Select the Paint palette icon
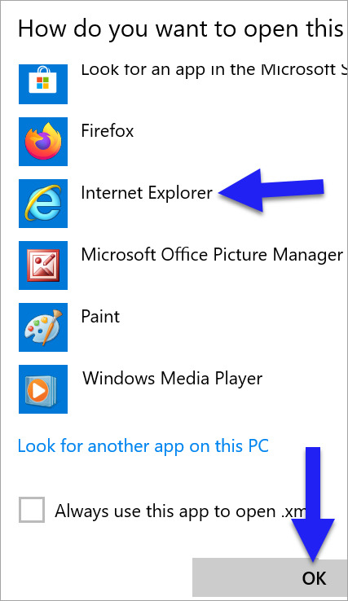Image resolution: width=348 pixels, height=601 pixels. pyautogui.click(x=43, y=327)
